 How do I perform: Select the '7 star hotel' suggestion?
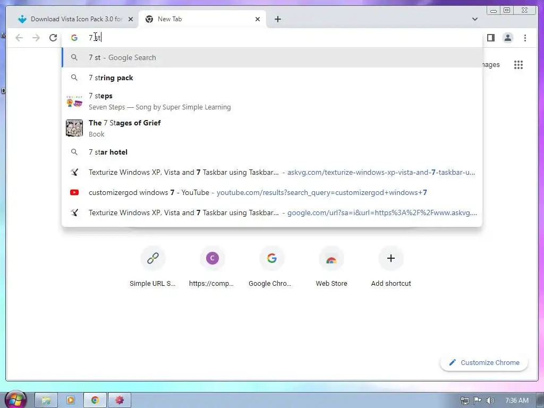(272, 152)
